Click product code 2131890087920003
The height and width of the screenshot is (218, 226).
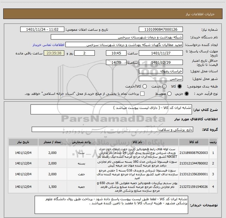[194, 153]
